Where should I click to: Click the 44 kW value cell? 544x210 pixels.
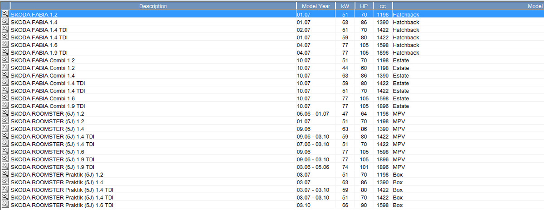coord(345,68)
